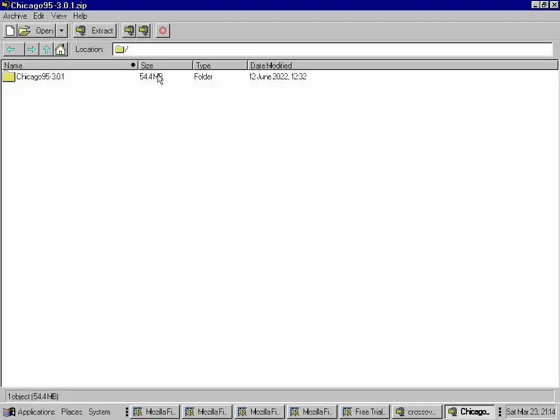560x420 pixels.
Task: Click into the Location path field
Action: [332, 49]
